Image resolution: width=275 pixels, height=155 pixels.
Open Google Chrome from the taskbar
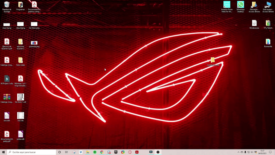pyautogui.click(x=102, y=152)
